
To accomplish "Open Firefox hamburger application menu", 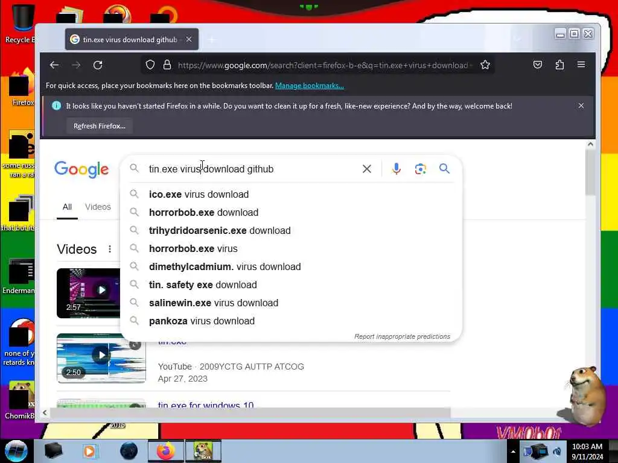I will [581, 65].
